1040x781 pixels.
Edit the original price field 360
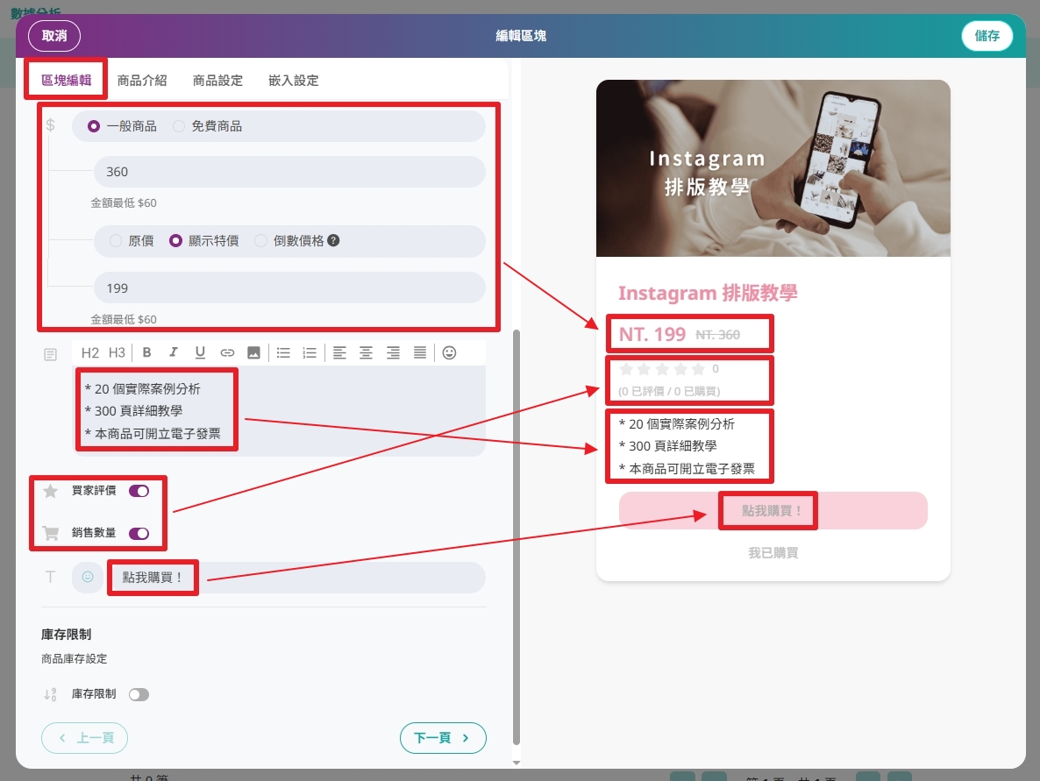(289, 172)
